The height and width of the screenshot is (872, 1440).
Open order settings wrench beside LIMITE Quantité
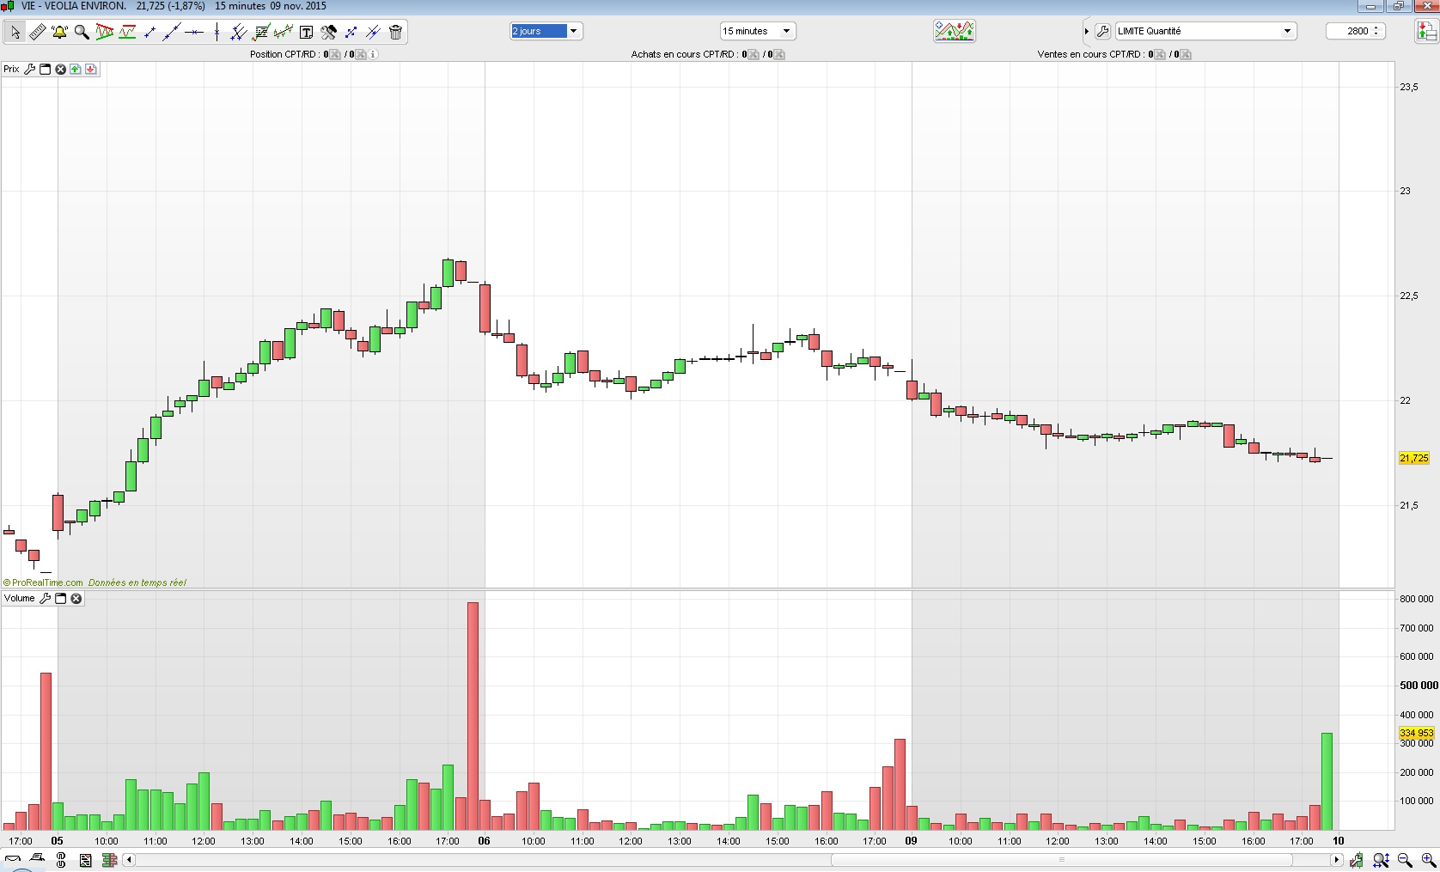[1103, 31]
